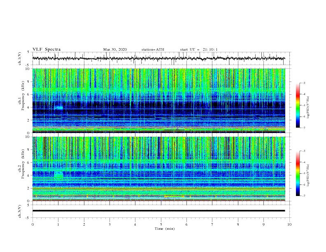
Task: Click the "VLF Spectra" plot title
Action: [x=47, y=49]
